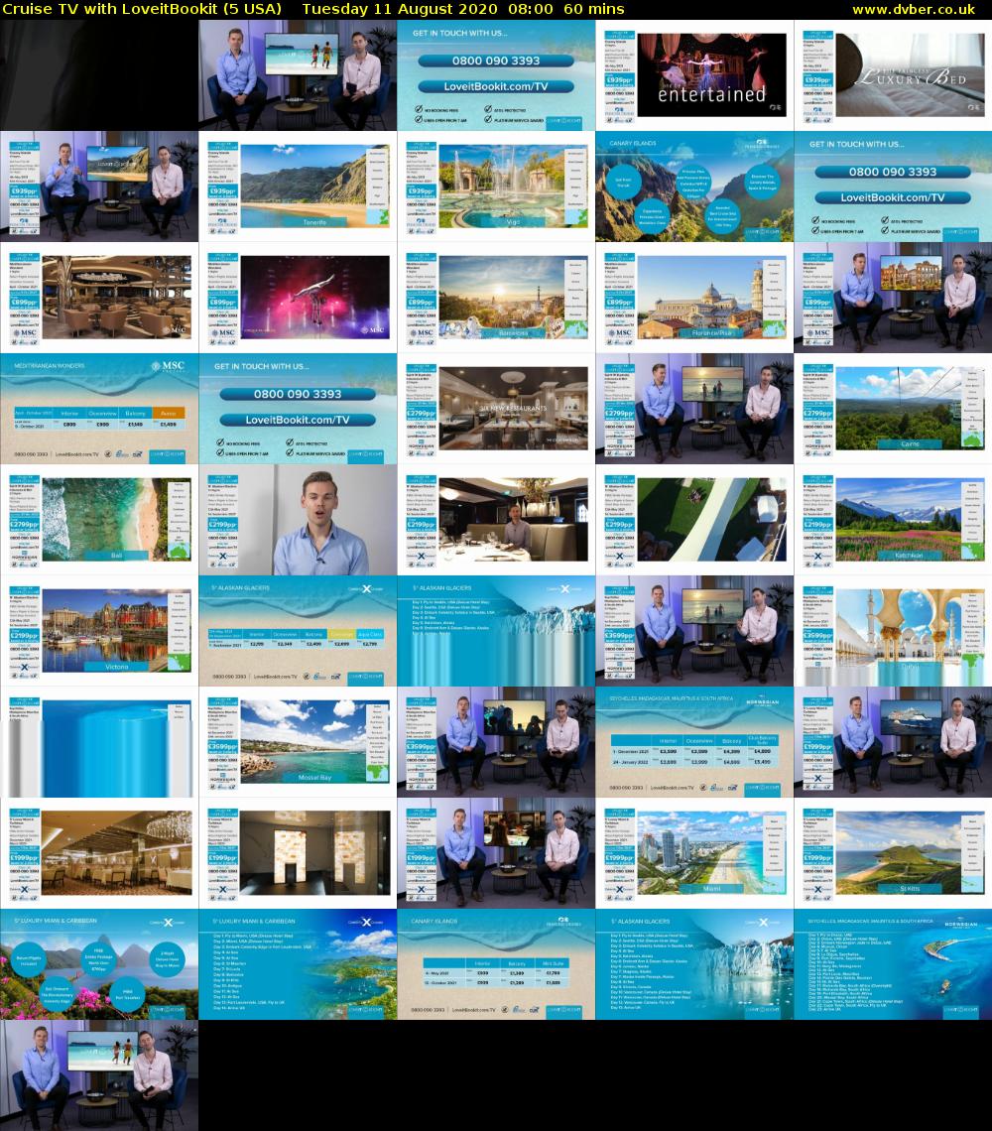Open the 'Luxury Bed' thumbnail
992x1131 pixels.
tap(893, 75)
